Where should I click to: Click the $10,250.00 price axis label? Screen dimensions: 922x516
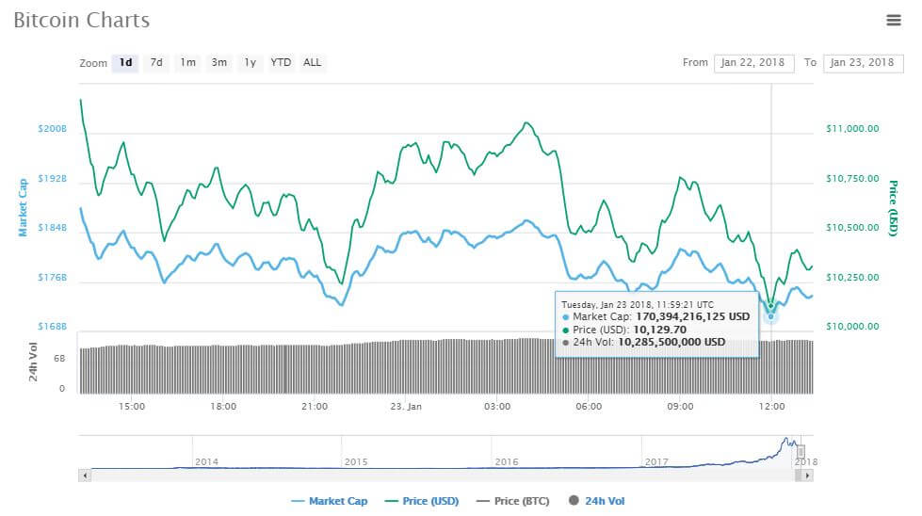point(852,278)
